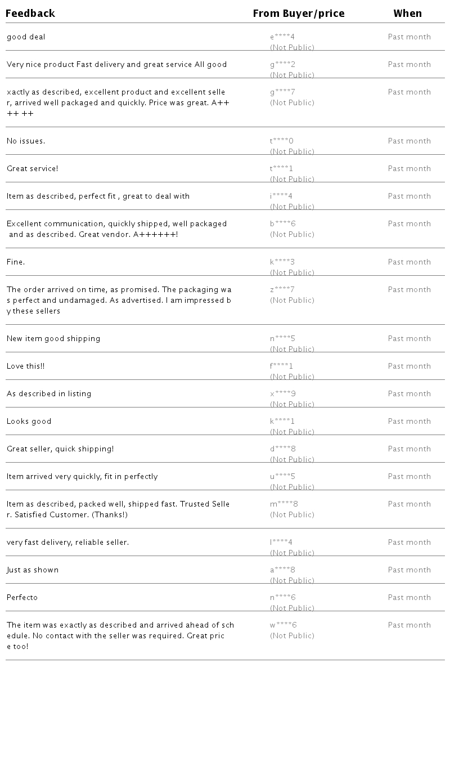Click buyer name m****8

(x=284, y=504)
